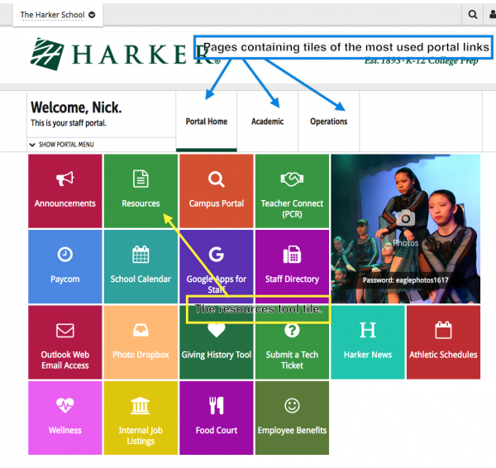Select the Portal Home tab
The height and width of the screenshot is (468, 496).
pyautogui.click(x=206, y=122)
